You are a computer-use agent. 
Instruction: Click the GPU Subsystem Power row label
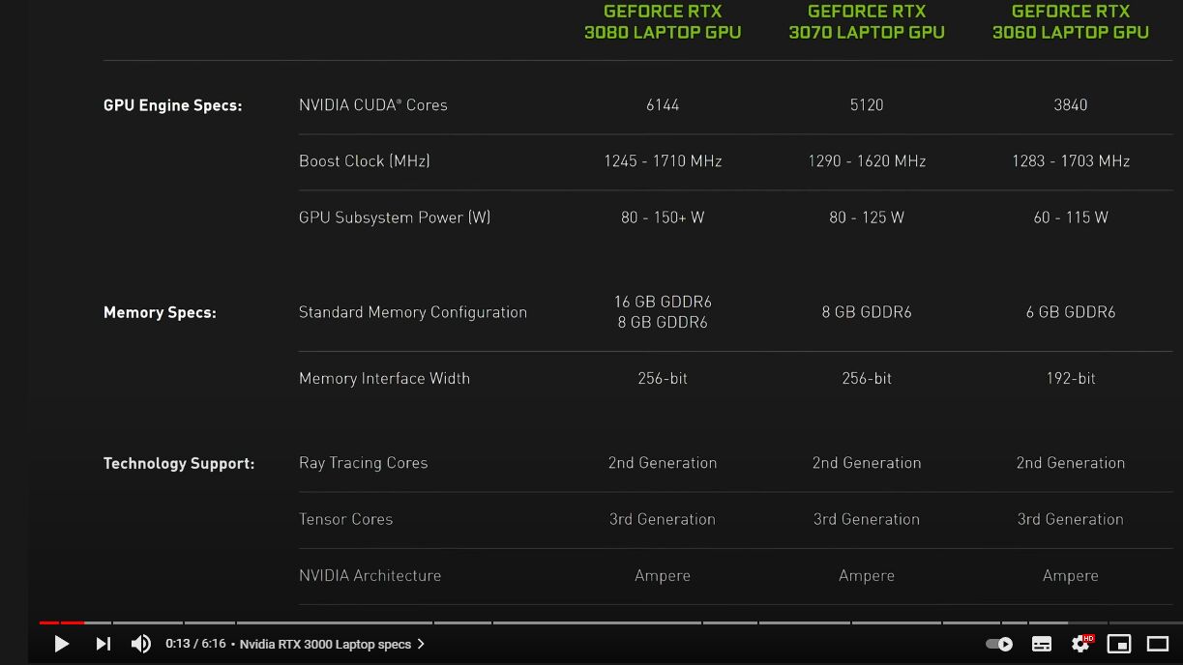pyautogui.click(x=395, y=217)
